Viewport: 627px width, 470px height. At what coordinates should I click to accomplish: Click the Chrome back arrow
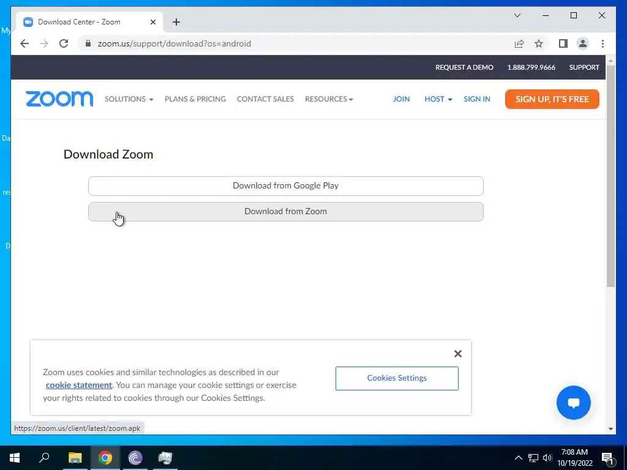[x=24, y=43]
